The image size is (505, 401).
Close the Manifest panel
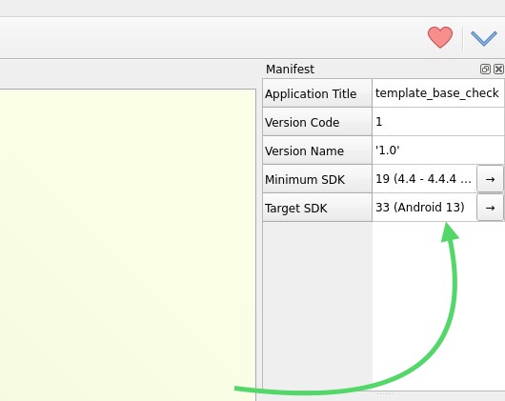click(x=498, y=69)
